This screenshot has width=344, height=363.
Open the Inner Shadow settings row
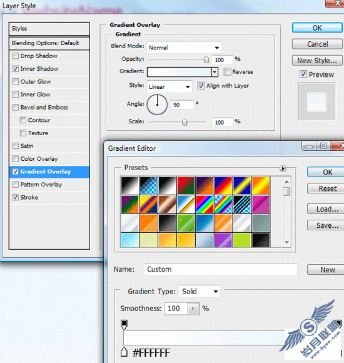[49, 69]
